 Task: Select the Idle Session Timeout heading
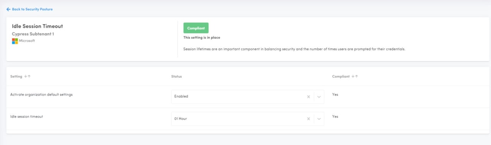[37, 26]
